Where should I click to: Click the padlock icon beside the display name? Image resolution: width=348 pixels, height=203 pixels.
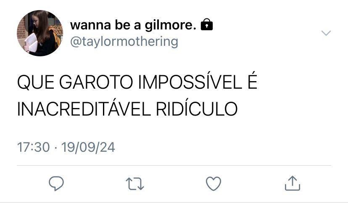coord(207,24)
